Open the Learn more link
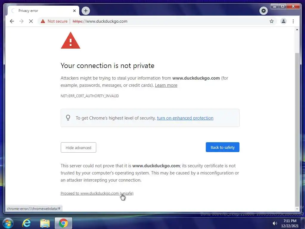Viewport: 305px width, 229px height. click(x=166, y=85)
